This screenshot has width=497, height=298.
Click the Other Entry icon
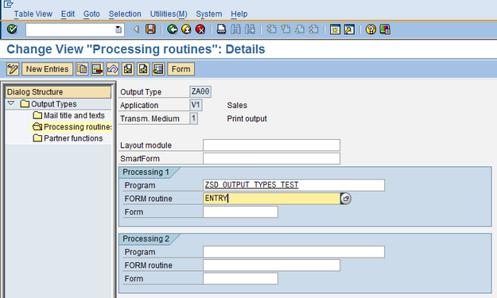click(x=158, y=69)
